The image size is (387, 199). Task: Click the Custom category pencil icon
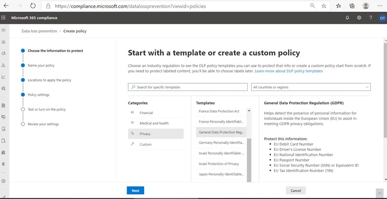click(x=132, y=144)
